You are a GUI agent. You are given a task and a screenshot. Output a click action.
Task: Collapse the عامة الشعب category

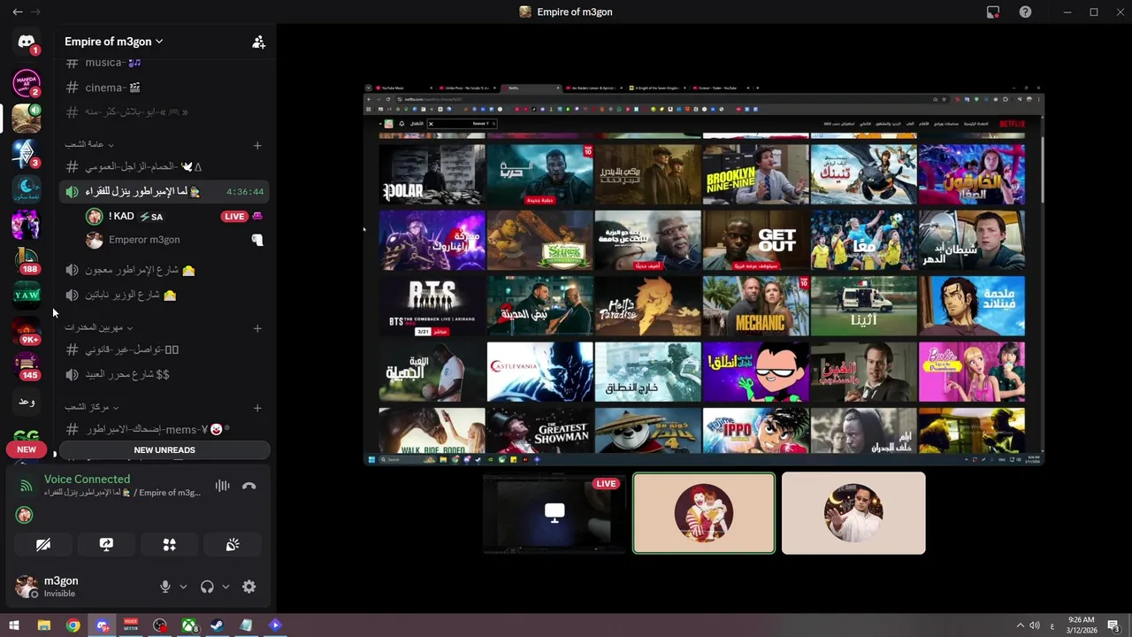pos(88,144)
